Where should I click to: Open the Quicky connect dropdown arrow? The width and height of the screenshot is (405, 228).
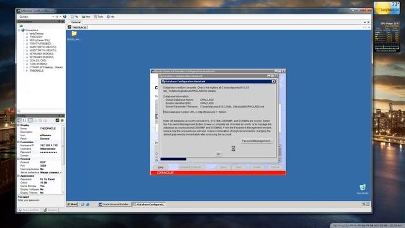point(53,16)
